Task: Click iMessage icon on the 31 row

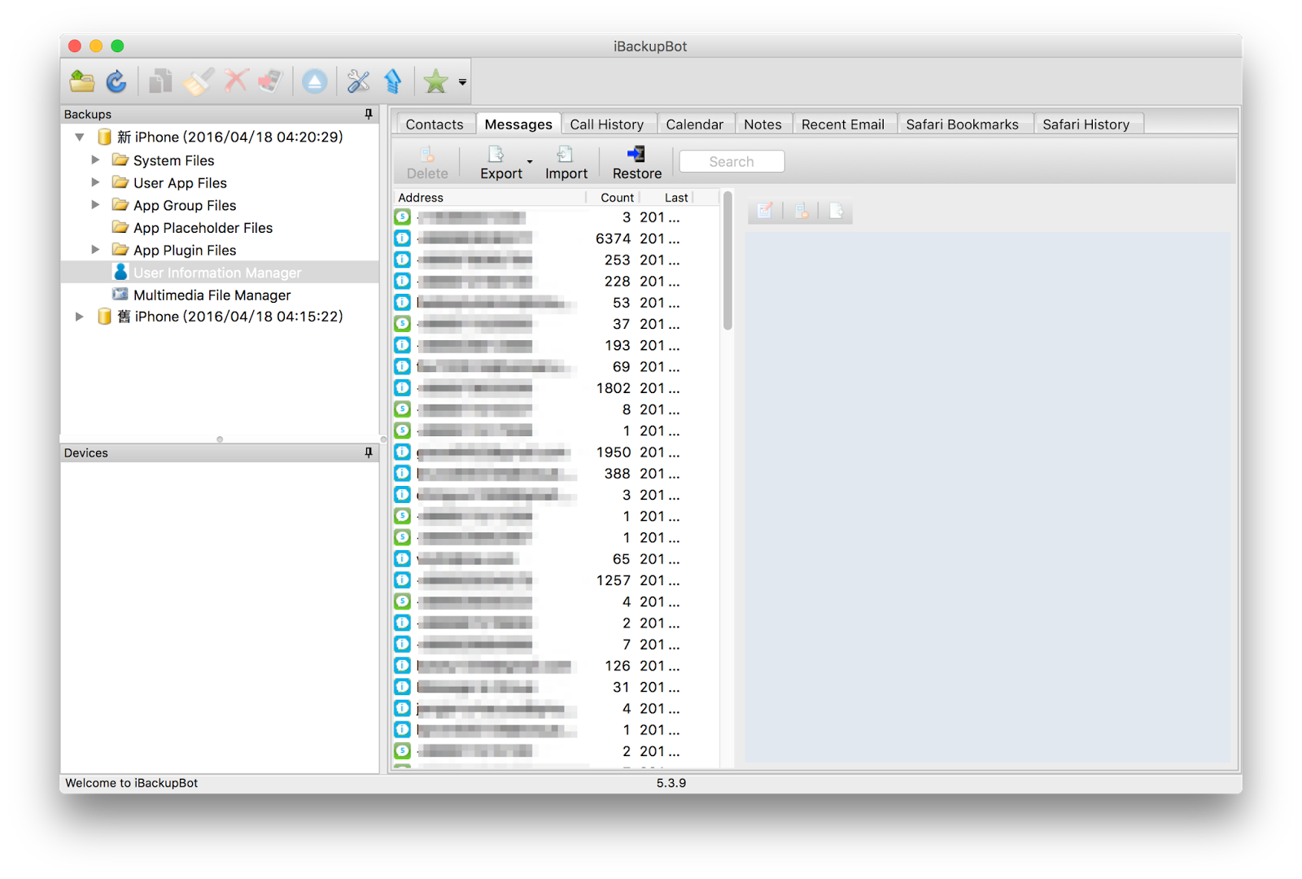Action: pyautogui.click(x=402, y=687)
